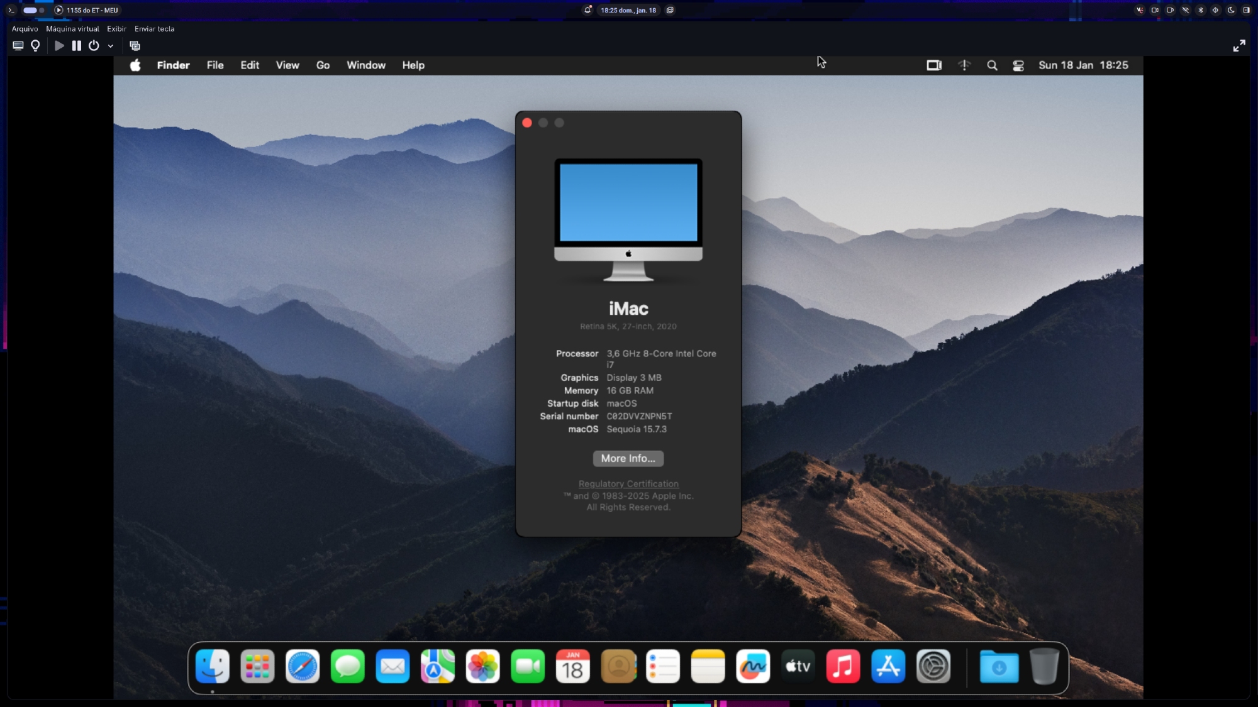Click the Apple TV dock icon
The height and width of the screenshot is (707, 1258).
click(x=798, y=666)
